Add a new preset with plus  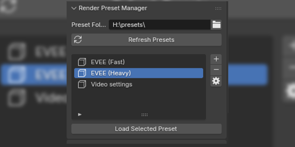pos(216,59)
